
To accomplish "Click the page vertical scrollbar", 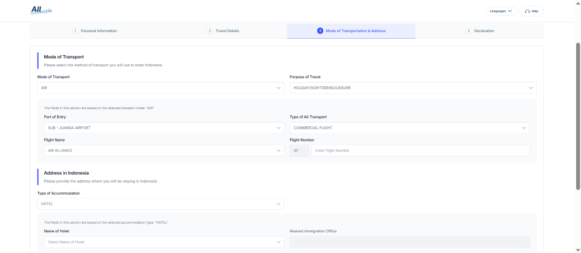I will 578,115.
